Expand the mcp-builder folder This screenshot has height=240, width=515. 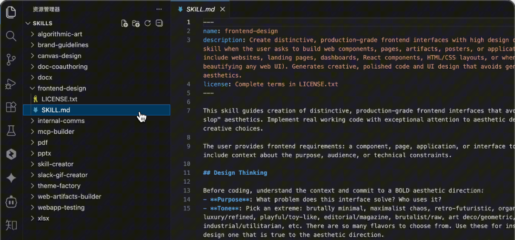[32, 131]
